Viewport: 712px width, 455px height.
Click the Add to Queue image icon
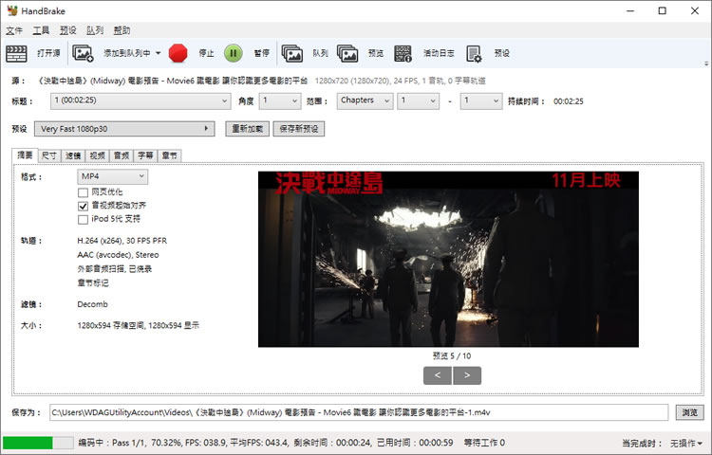pos(83,53)
